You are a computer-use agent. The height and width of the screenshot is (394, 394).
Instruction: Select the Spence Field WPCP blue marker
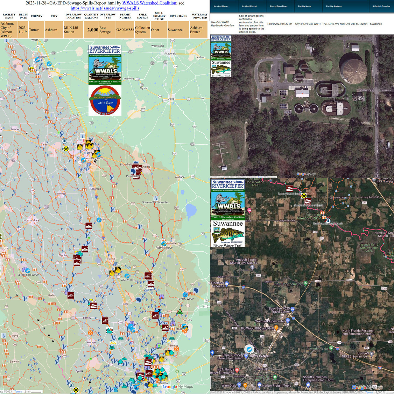point(28,271)
